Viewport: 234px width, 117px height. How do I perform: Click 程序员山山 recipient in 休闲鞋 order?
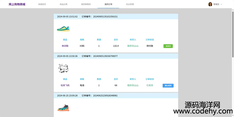133,46
